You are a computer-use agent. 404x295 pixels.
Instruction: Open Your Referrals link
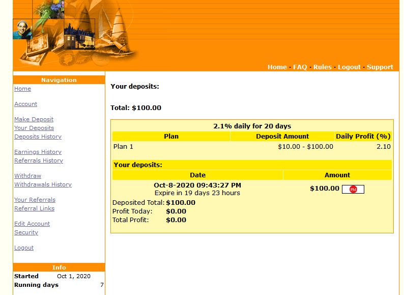(35, 200)
